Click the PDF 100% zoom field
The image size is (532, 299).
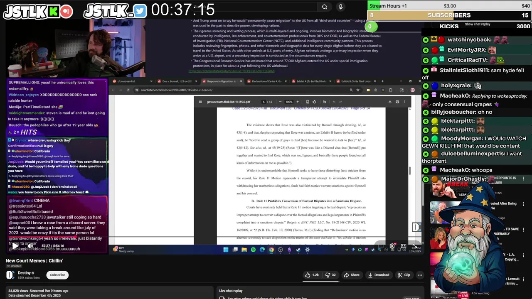pyautogui.click(x=289, y=102)
